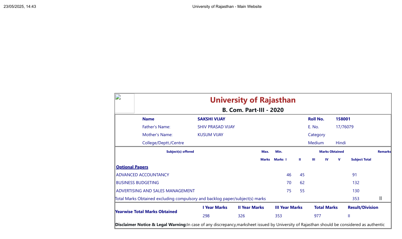Select the B. Com. Part-III - 2020 subtitle
The height and width of the screenshot is (239, 402).
point(253,110)
